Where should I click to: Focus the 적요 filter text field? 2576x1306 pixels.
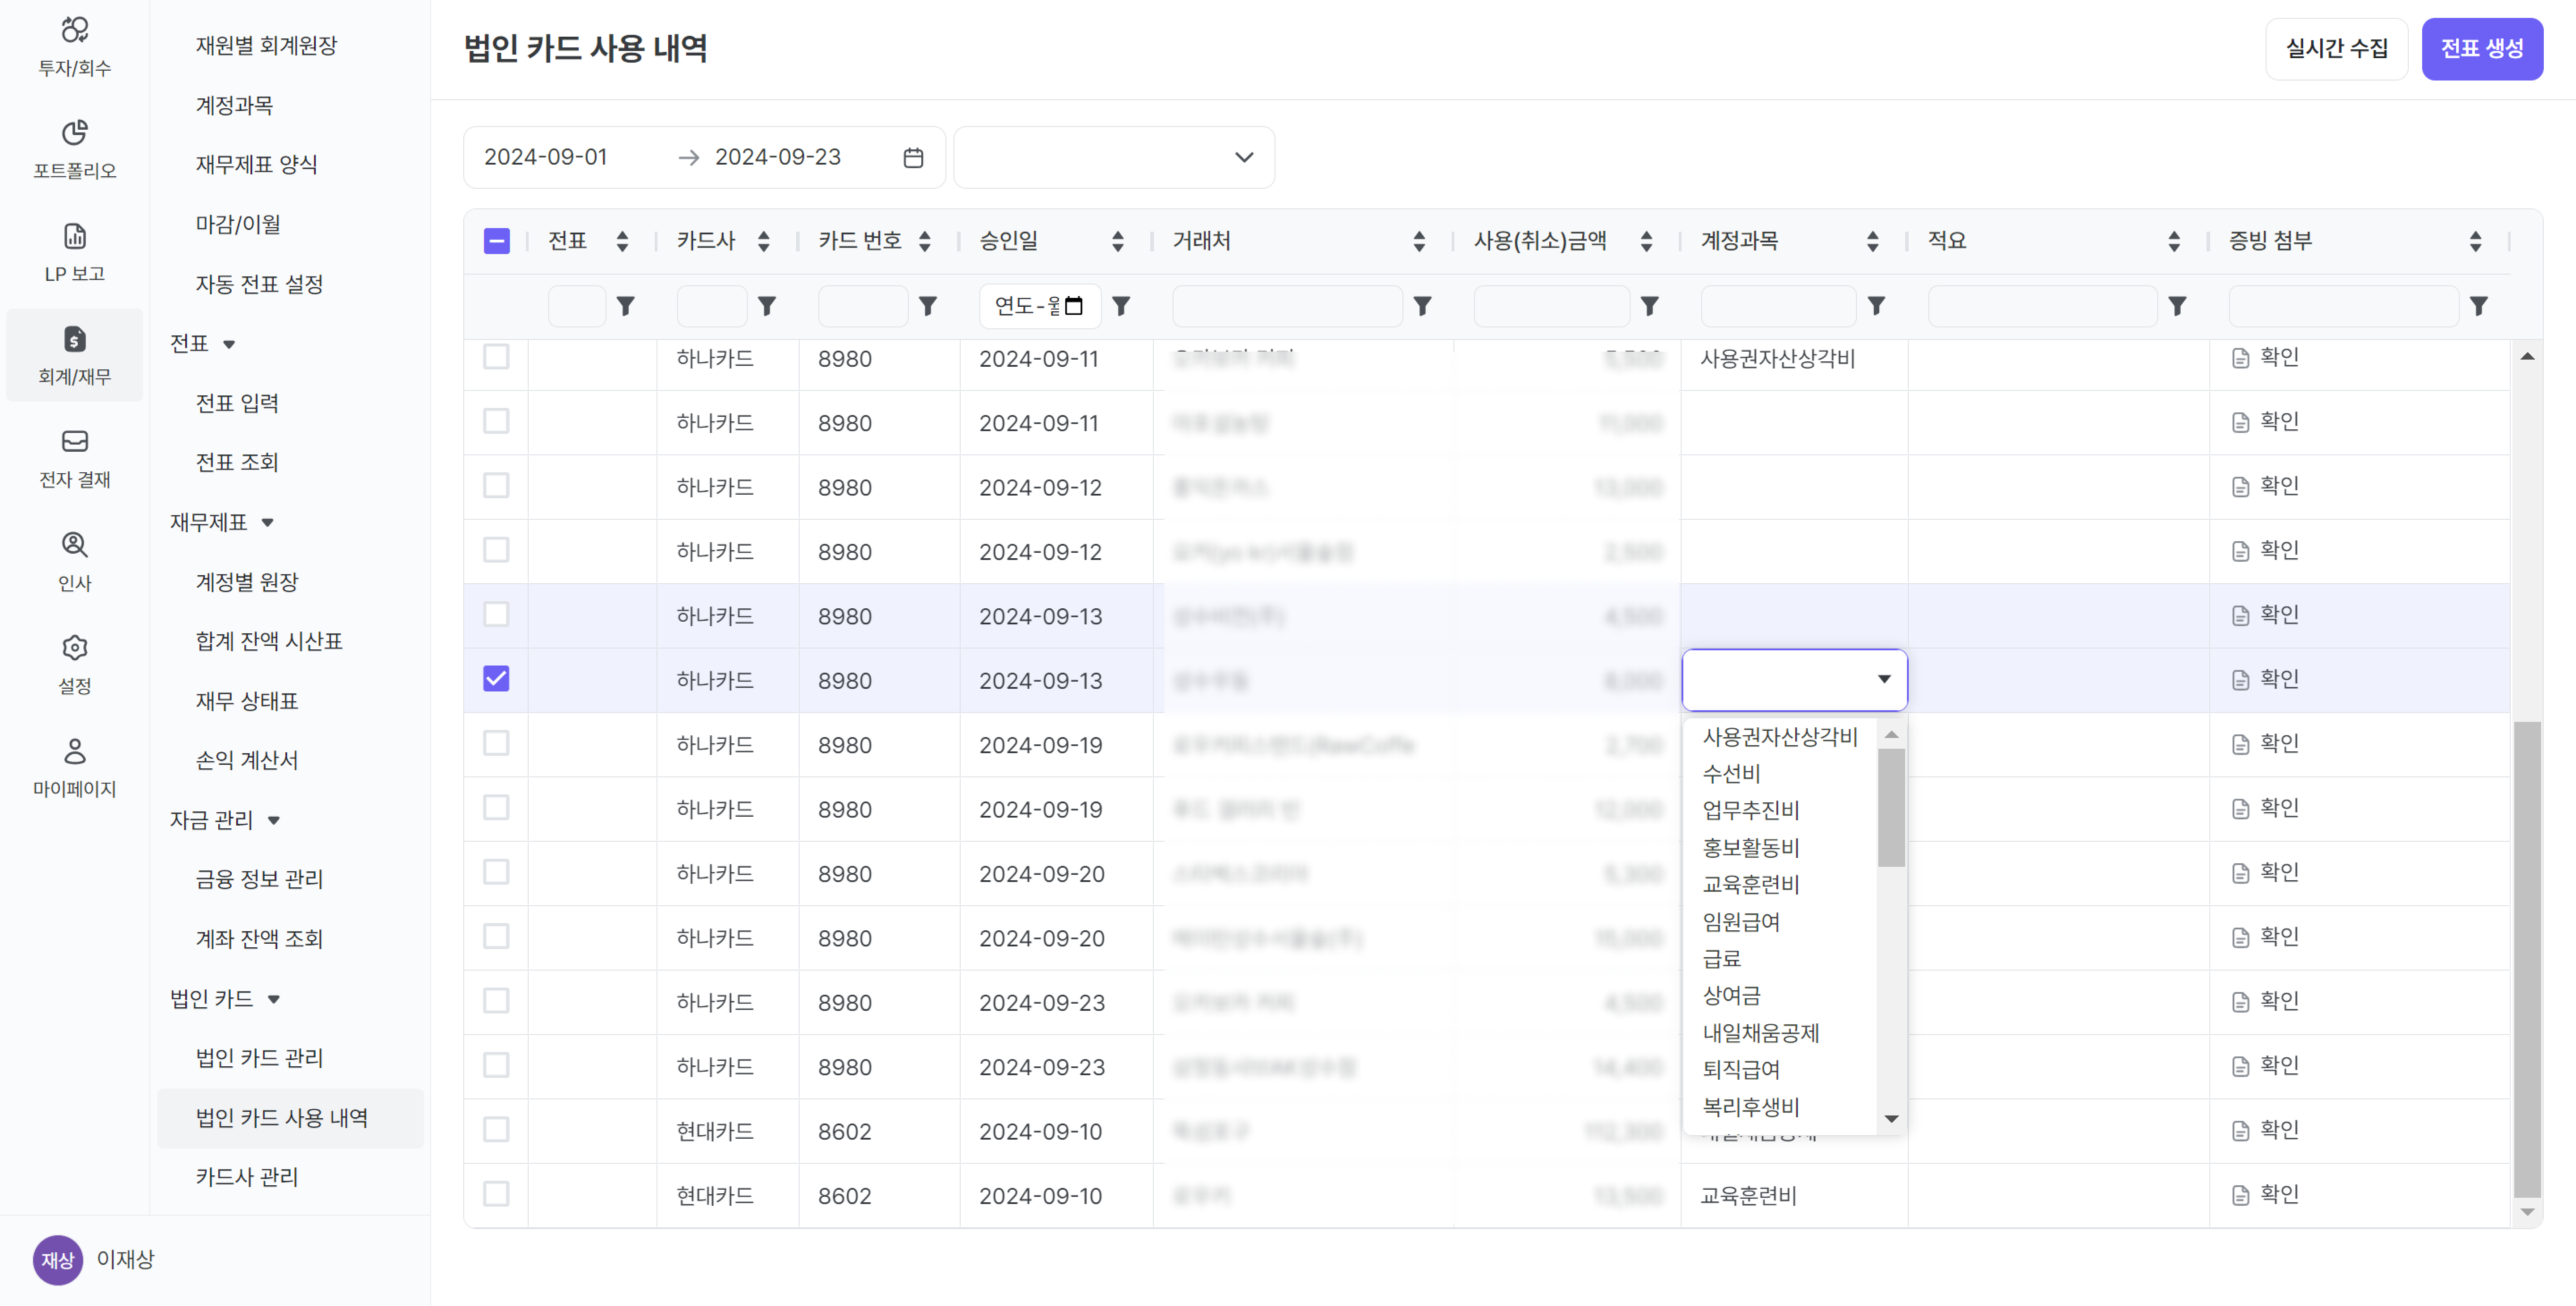coord(2043,306)
